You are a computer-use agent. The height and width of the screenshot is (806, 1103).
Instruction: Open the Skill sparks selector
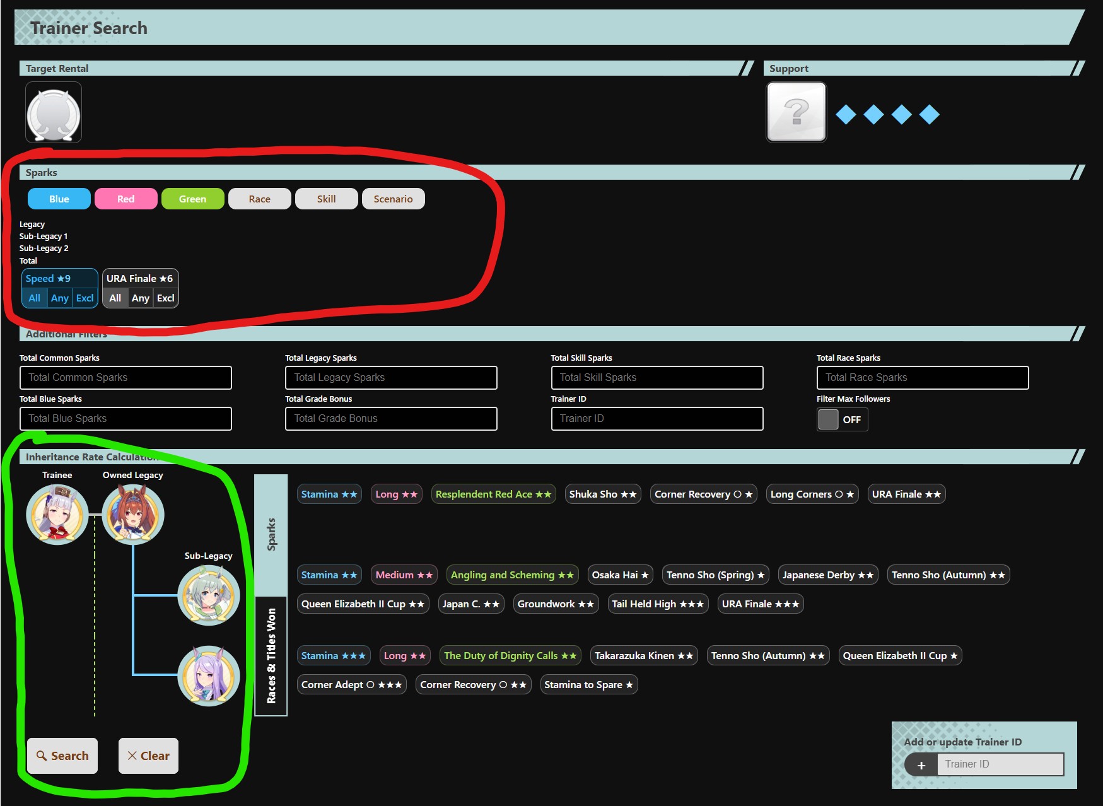click(327, 199)
